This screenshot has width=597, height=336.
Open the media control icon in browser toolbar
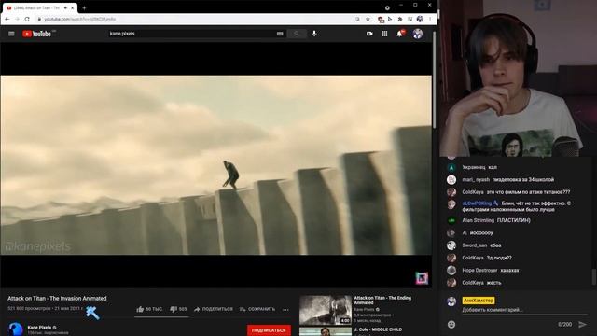click(410, 19)
